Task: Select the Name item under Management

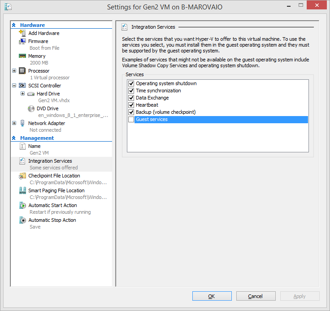Action: click(x=34, y=146)
